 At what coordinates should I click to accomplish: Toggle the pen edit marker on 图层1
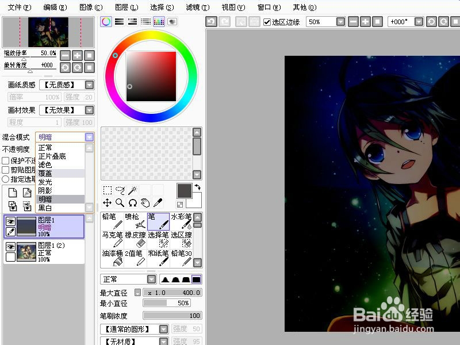(10, 232)
